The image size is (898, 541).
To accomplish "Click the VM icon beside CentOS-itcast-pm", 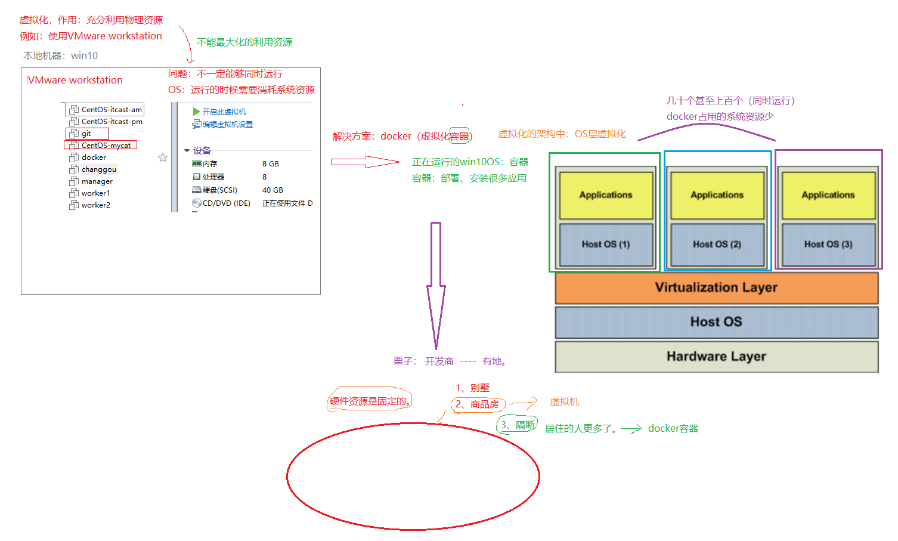I will pyautogui.click(x=74, y=122).
